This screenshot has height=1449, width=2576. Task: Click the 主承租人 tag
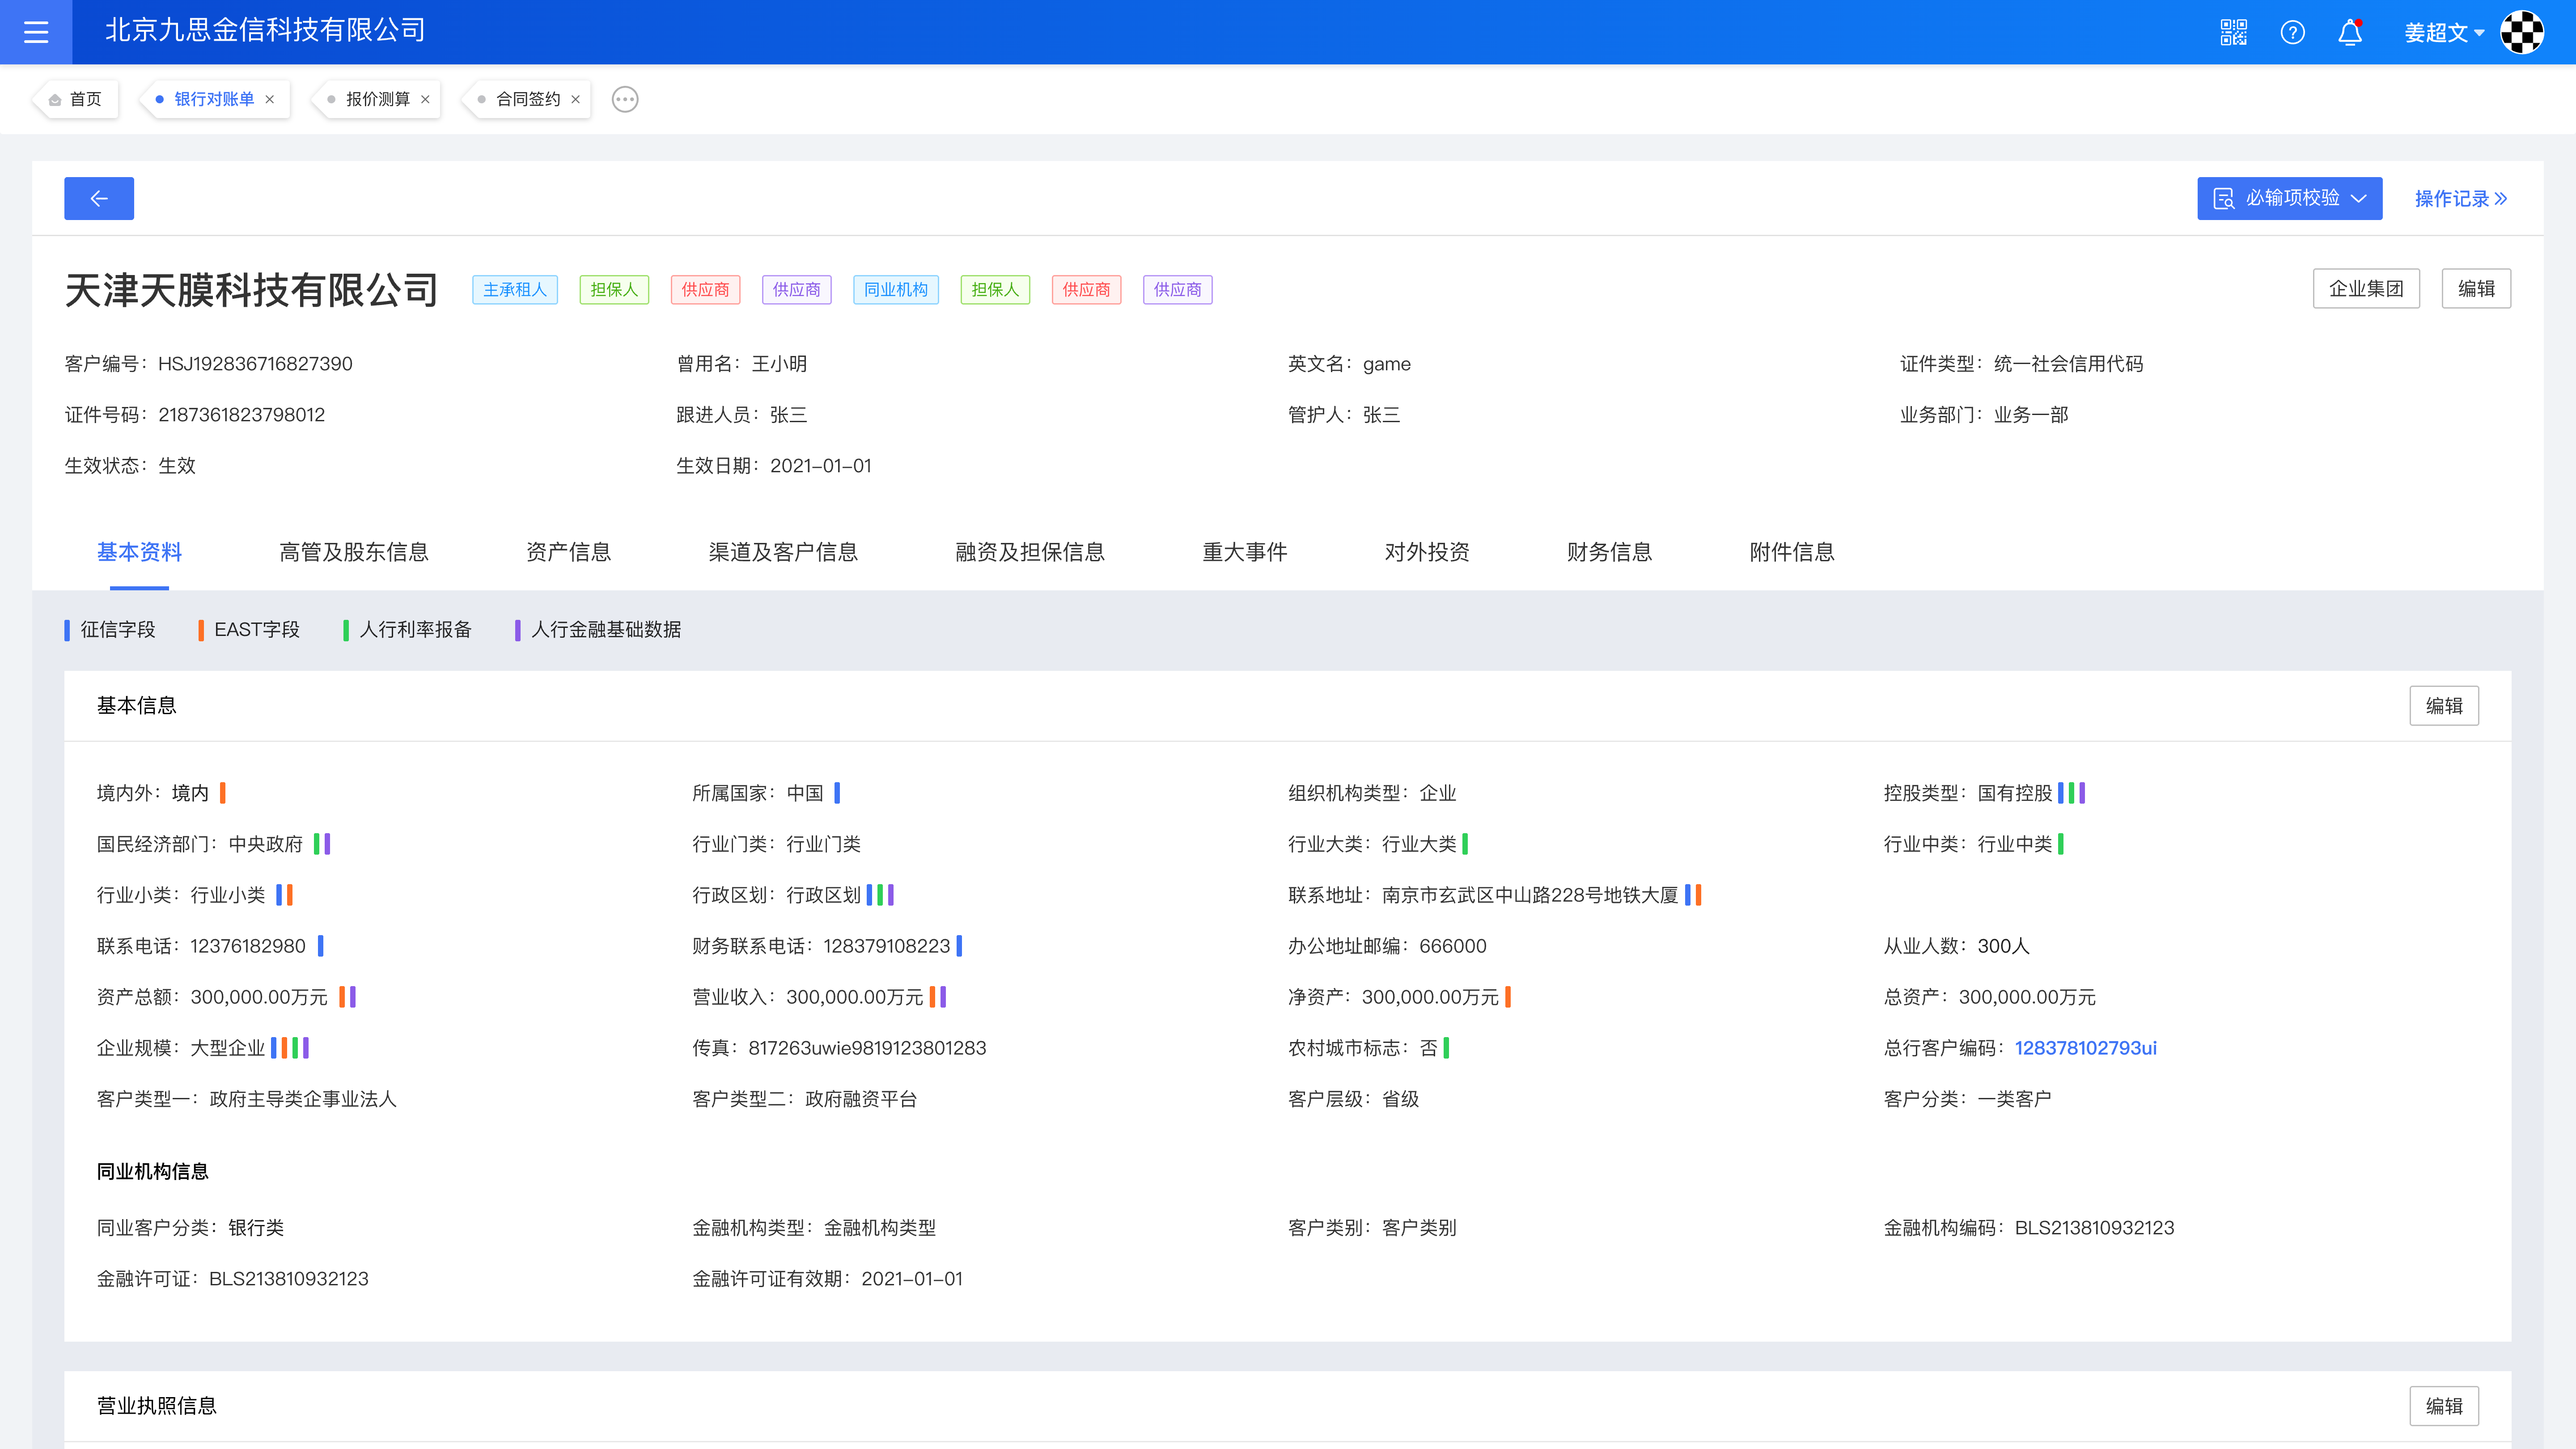tap(515, 290)
